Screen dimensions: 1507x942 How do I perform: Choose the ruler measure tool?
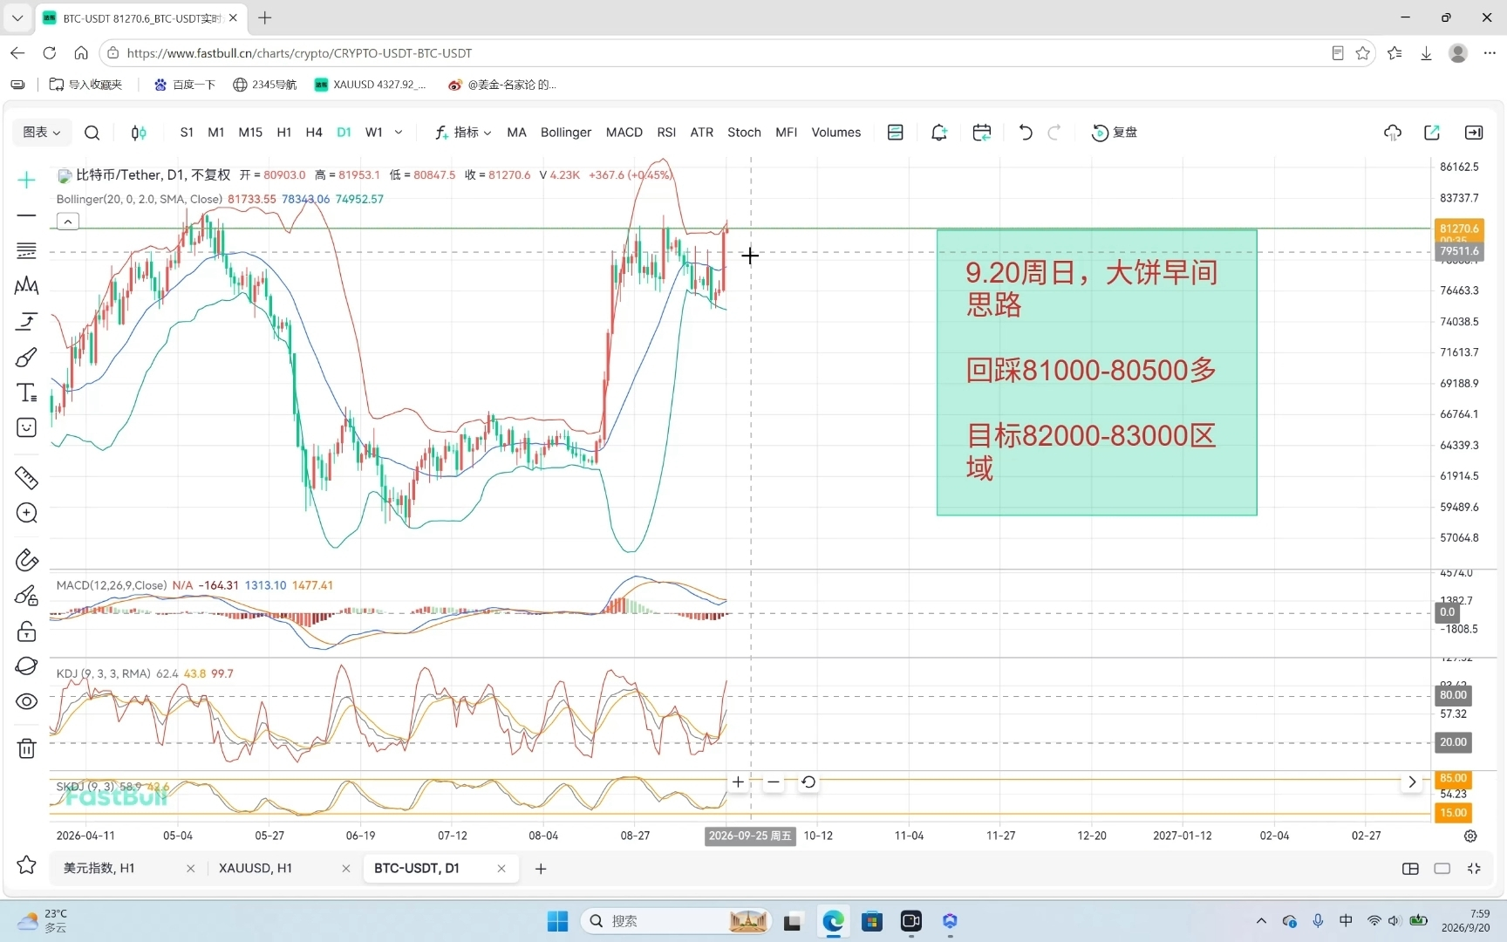point(26,477)
